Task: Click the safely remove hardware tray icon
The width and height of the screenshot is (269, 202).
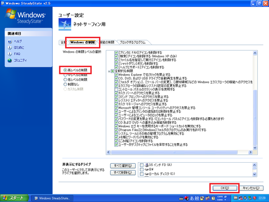Action: click(250, 198)
